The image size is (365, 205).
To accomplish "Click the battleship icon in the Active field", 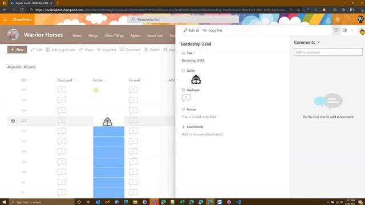I will (196, 80).
